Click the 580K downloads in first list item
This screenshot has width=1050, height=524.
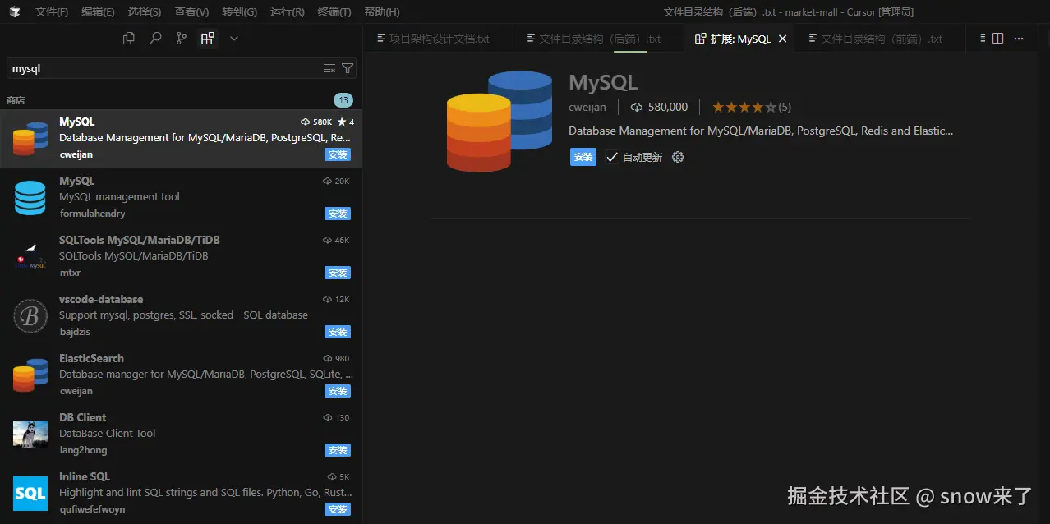(316, 122)
